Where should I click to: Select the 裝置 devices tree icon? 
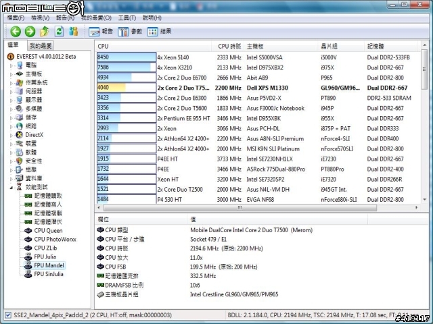20,144
